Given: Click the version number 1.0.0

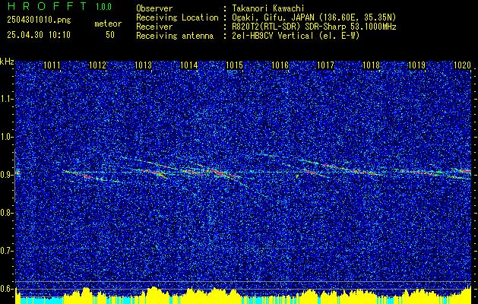Looking at the screenshot, I should pos(103,6).
